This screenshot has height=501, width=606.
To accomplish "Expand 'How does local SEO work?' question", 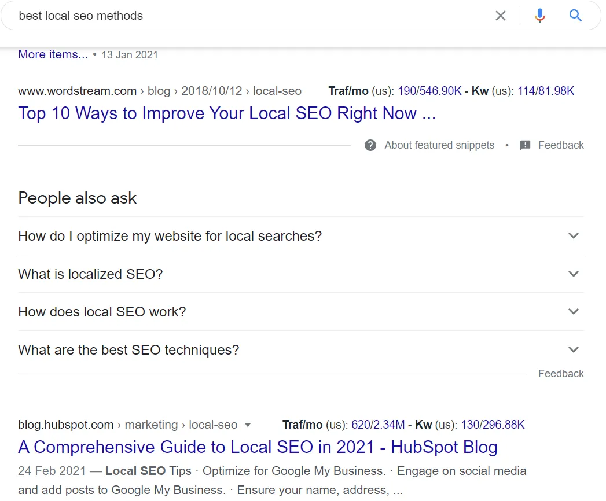I will coord(573,312).
